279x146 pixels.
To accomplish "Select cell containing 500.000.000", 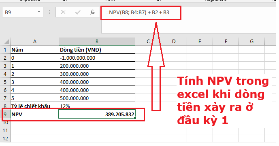I will [97, 98].
